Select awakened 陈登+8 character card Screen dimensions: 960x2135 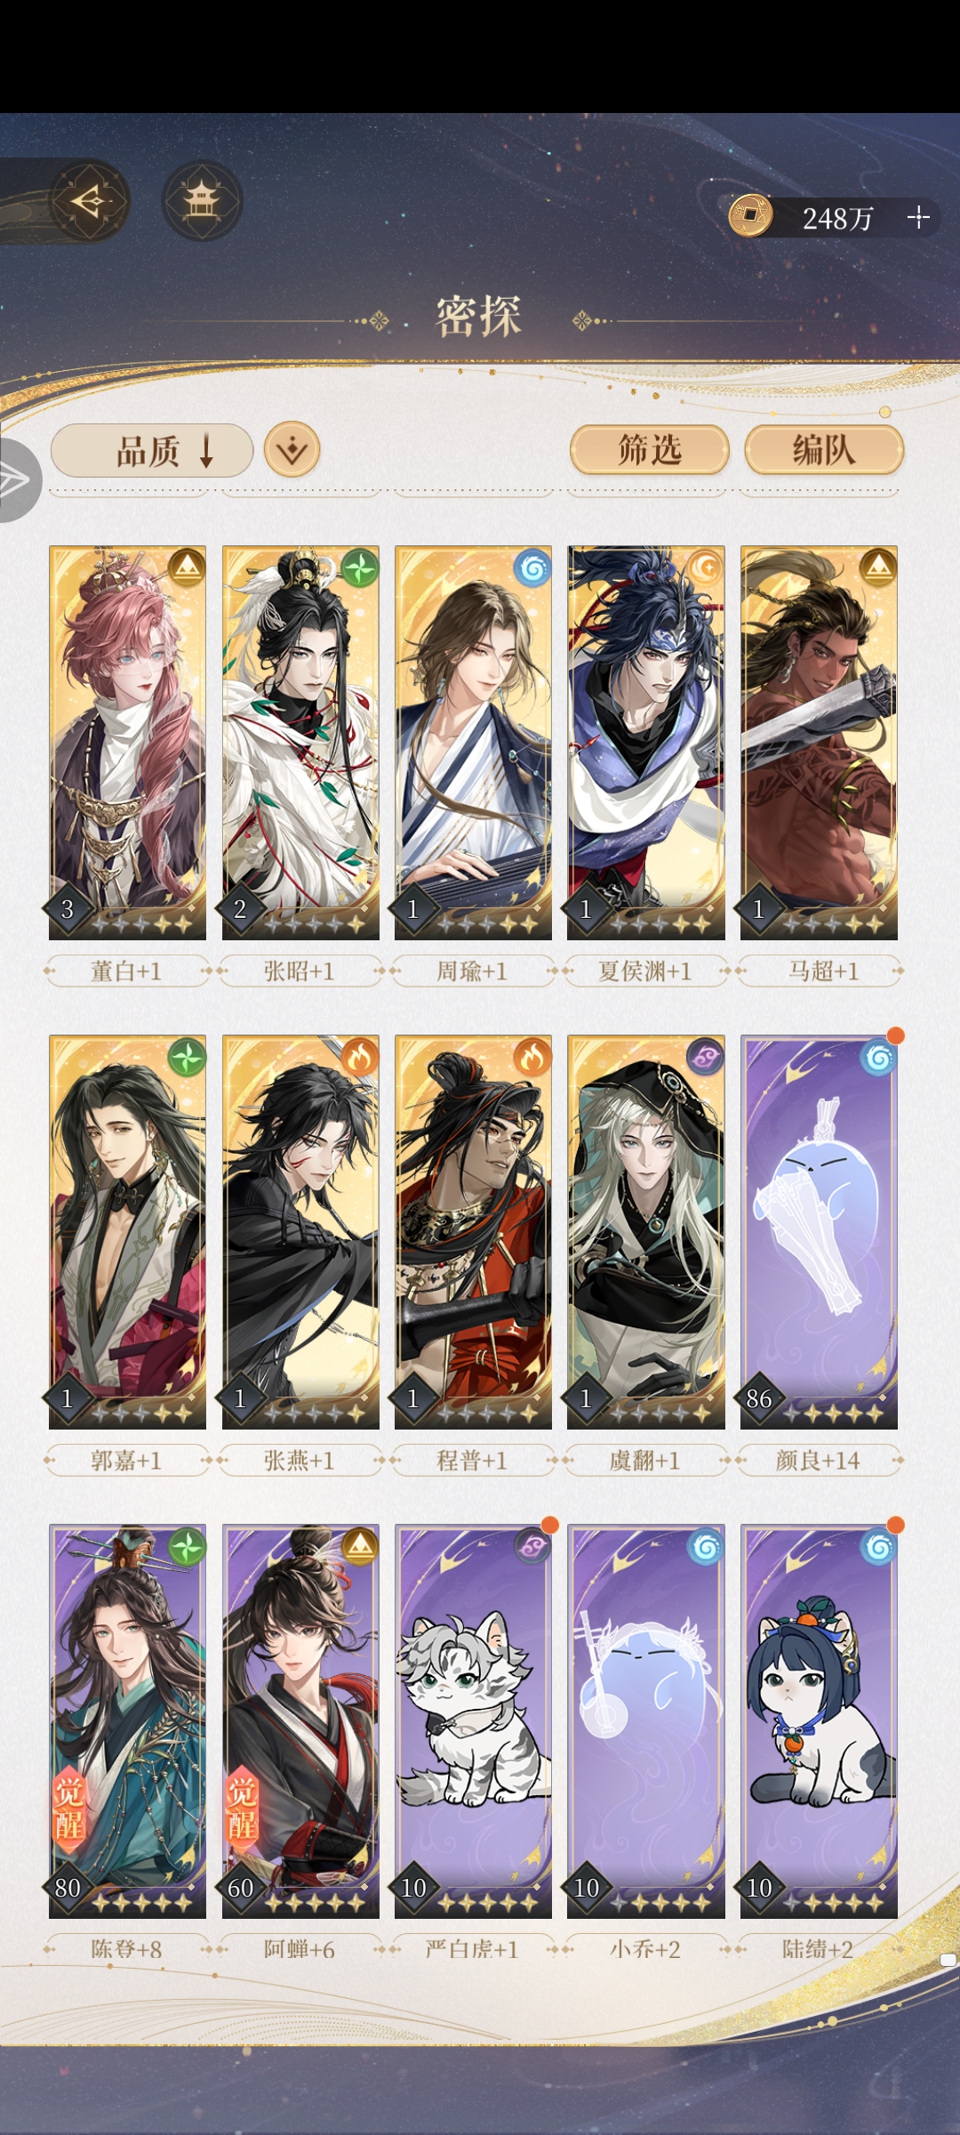click(127, 1721)
